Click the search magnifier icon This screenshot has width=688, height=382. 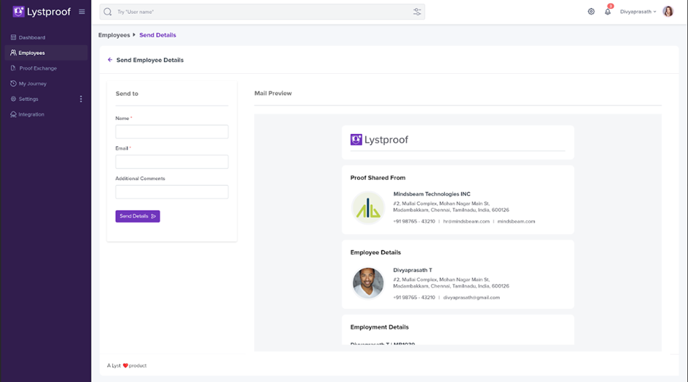tap(108, 12)
